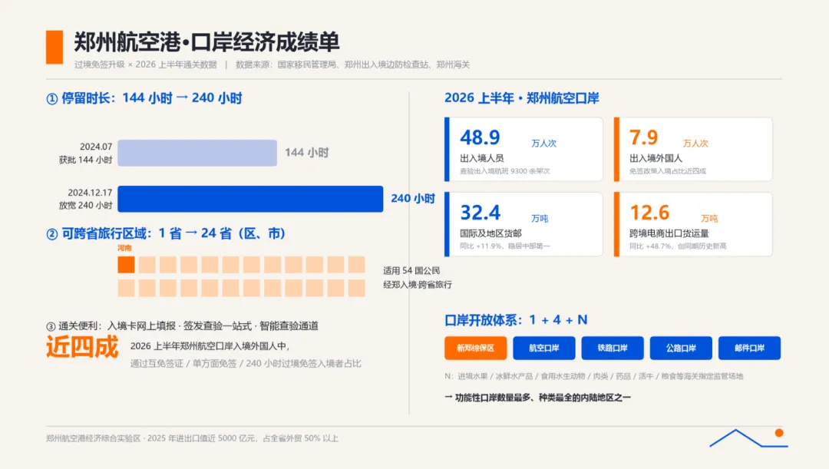Click the label 2024.07 获批 144 小时
The height and width of the screenshot is (469, 829).
[86, 153]
